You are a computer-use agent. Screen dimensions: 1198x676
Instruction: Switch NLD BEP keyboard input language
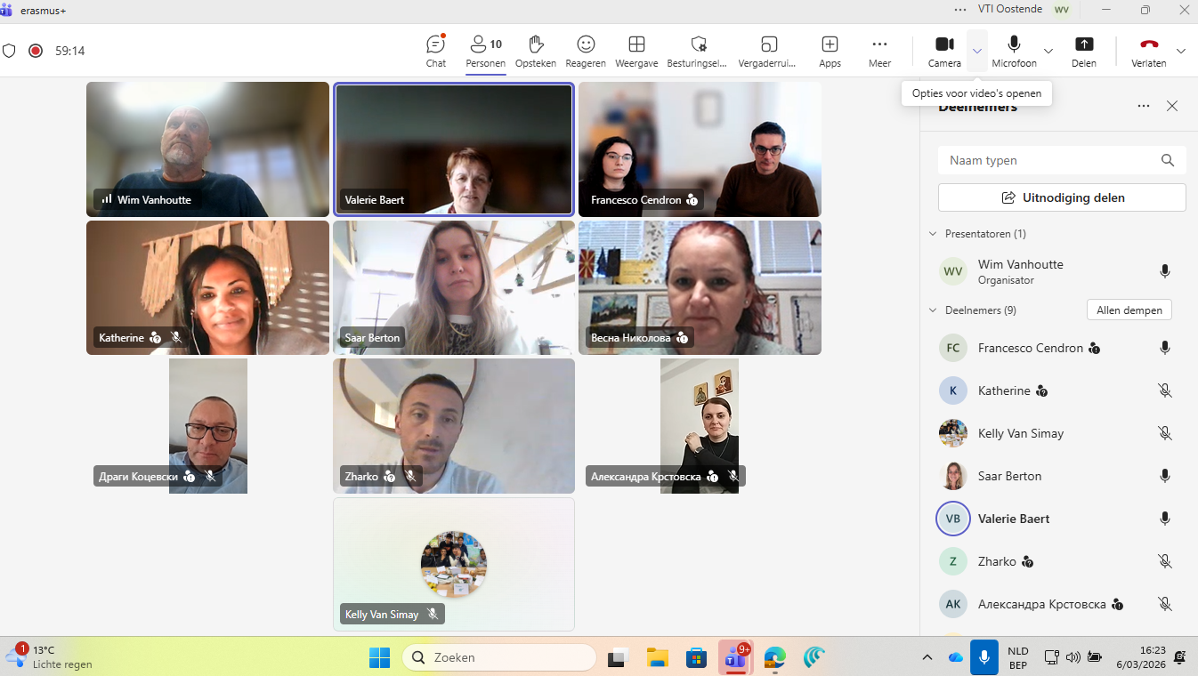click(1018, 657)
